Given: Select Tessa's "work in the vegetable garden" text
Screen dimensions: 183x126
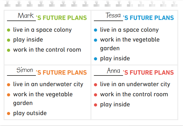Looking at the screenshot, I should [x=129, y=44].
